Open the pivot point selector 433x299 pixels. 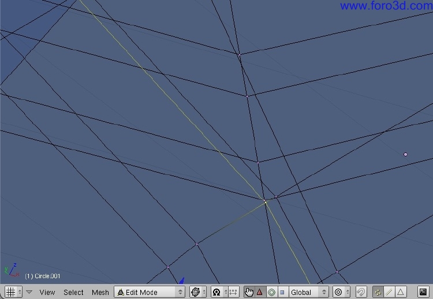[219, 292]
